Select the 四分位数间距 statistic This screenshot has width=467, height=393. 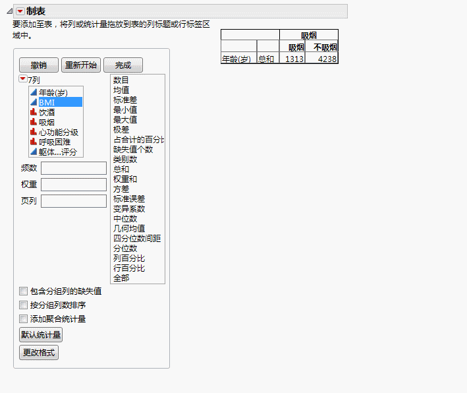(137, 238)
